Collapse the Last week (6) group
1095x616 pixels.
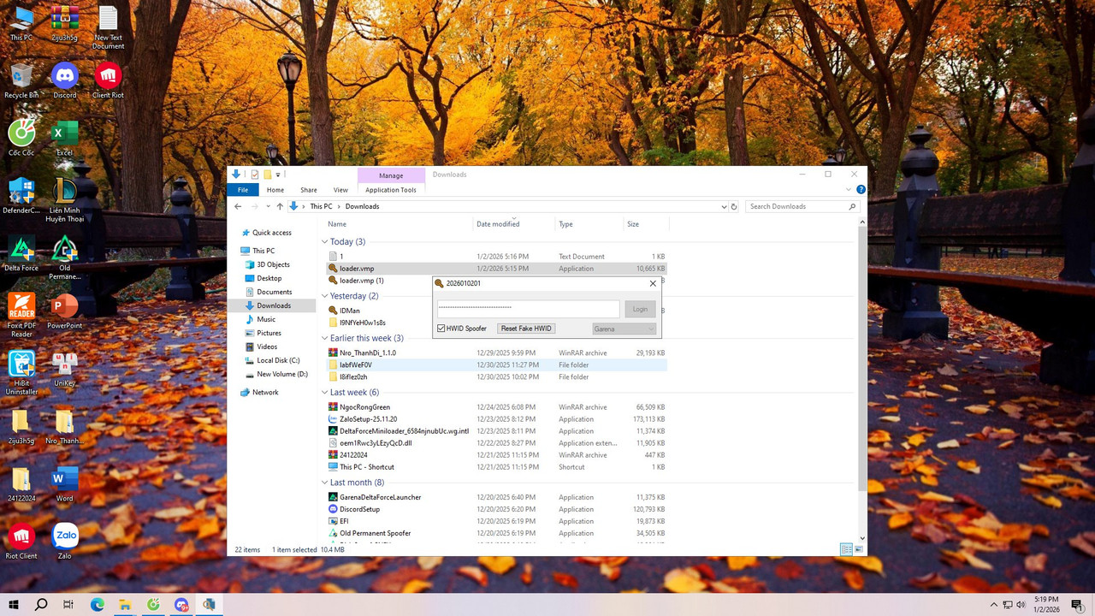tap(324, 393)
